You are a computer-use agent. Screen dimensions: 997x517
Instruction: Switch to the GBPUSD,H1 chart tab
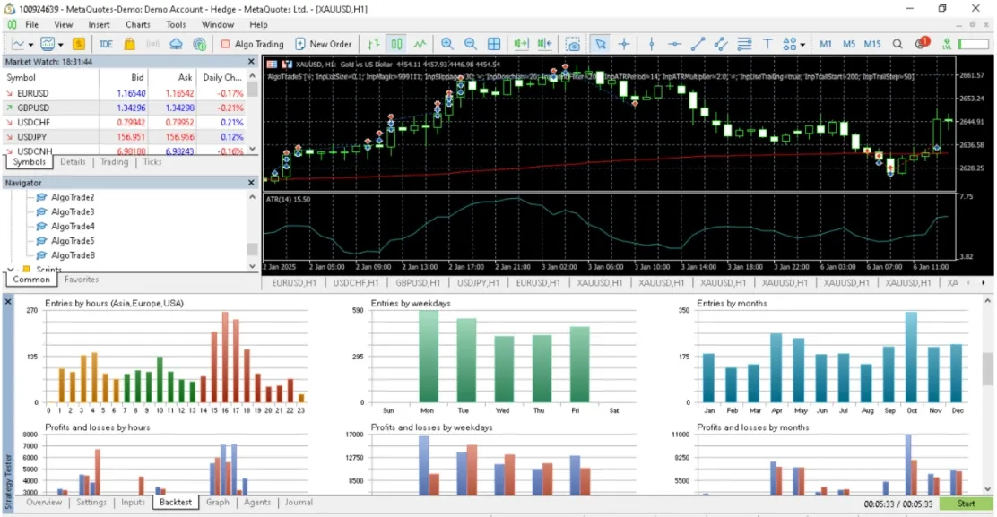pyautogui.click(x=417, y=282)
